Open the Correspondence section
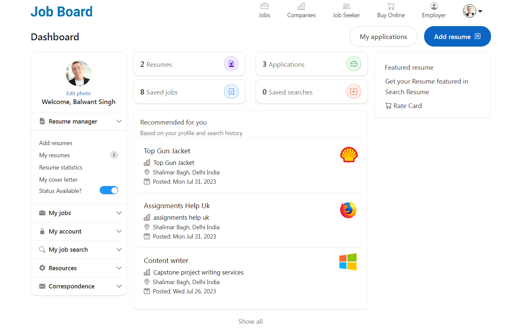 point(119,286)
